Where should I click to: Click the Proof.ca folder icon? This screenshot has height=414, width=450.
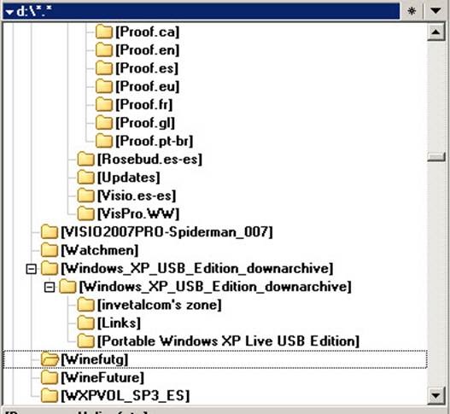(103, 32)
